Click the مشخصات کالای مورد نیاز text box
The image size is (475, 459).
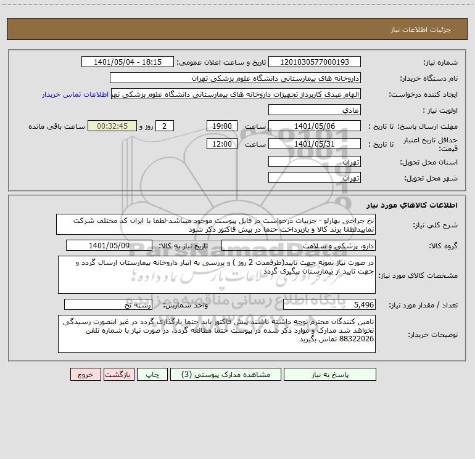217,275
